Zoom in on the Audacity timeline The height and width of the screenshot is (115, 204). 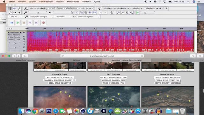coord(118,13)
